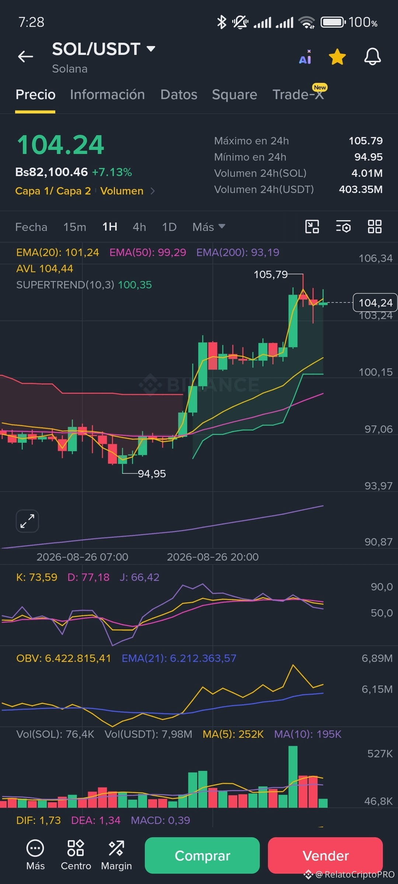
Task: Tap the 105,79 high price marker
Action: point(271,274)
